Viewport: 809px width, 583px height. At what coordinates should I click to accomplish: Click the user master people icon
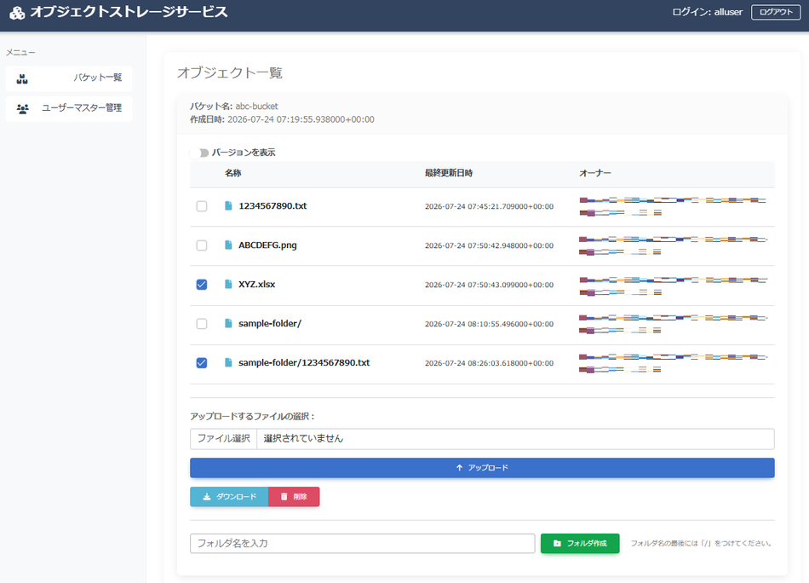[22, 108]
